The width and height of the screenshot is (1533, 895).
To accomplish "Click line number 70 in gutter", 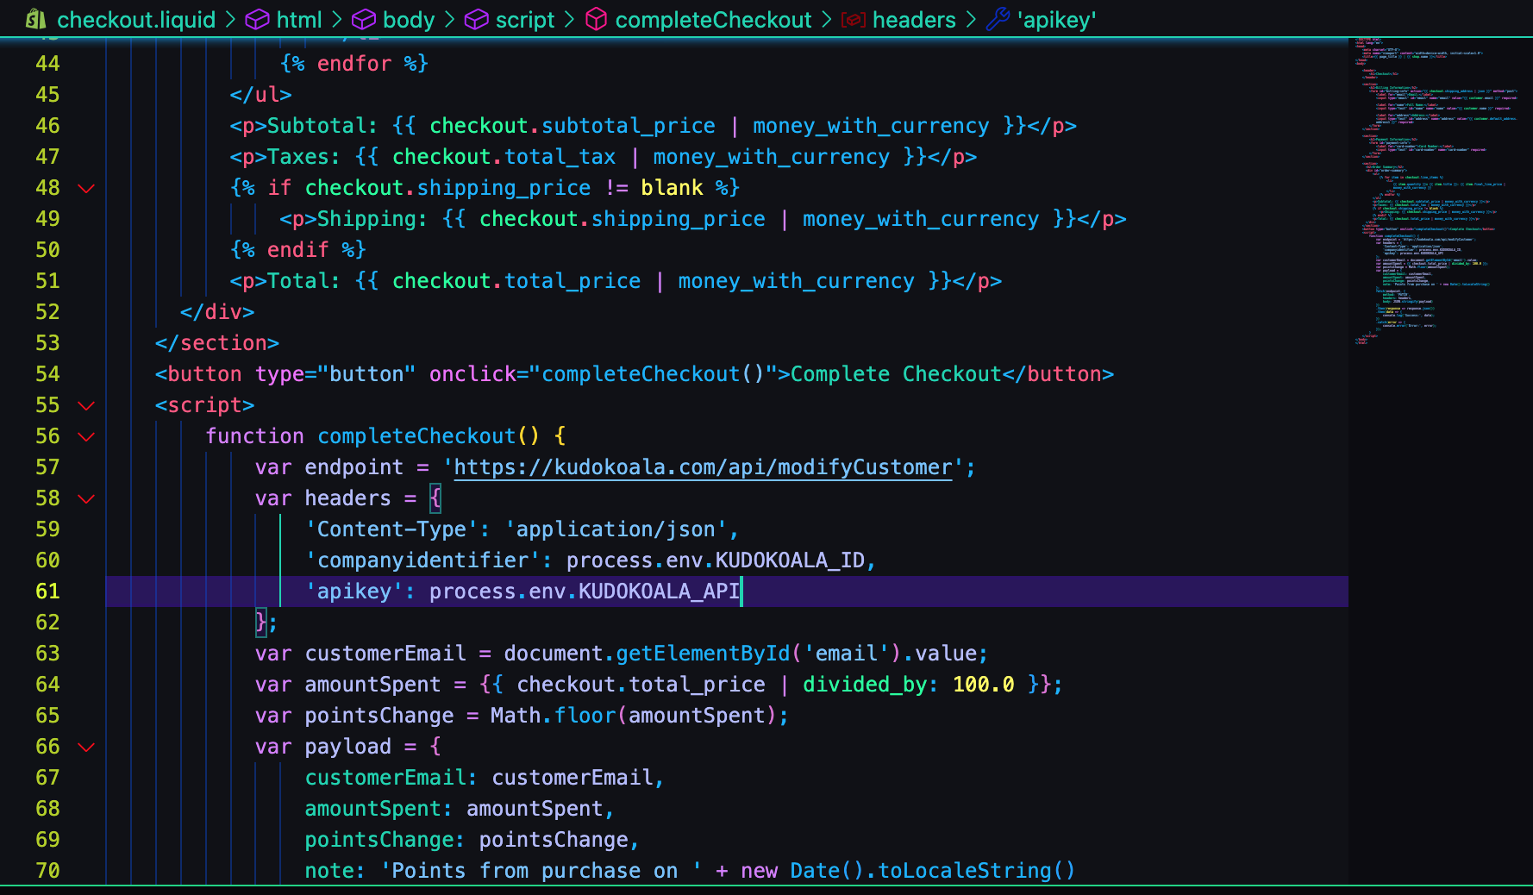I will pyautogui.click(x=47, y=871).
